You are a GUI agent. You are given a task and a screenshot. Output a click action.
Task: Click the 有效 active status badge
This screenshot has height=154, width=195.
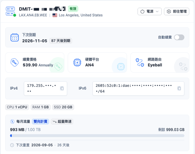tap(73, 9)
